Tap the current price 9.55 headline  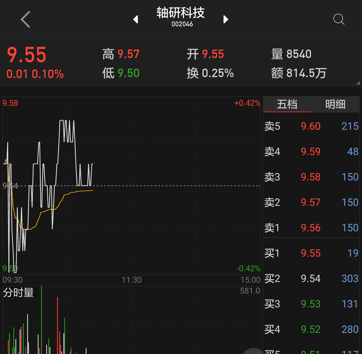point(27,55)
